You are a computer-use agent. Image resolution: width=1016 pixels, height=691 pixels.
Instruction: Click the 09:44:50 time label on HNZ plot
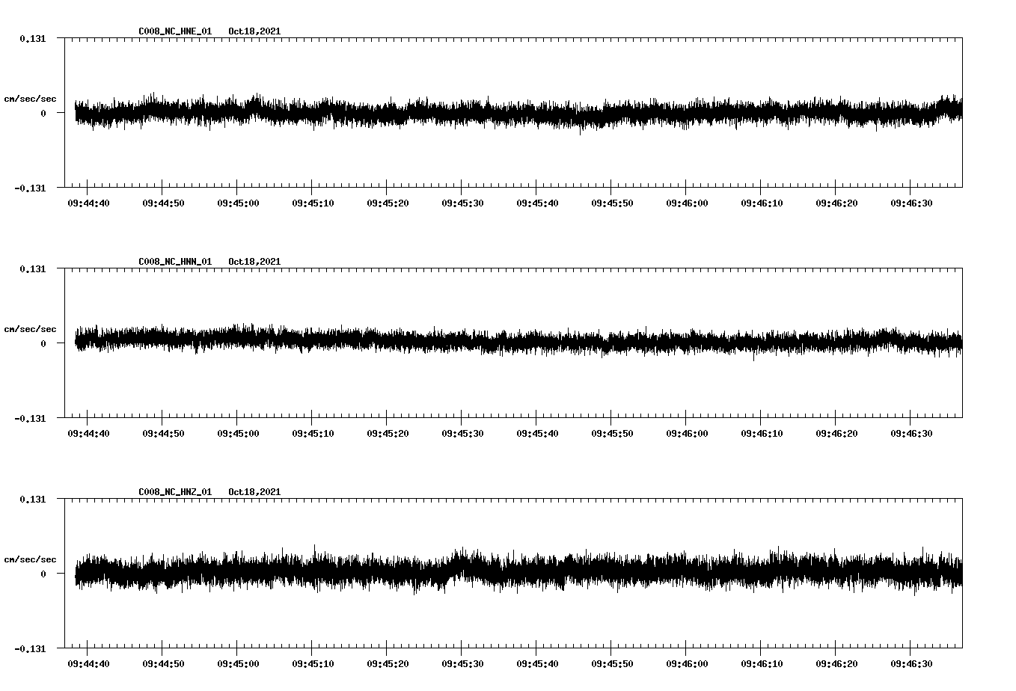[163, 664]
